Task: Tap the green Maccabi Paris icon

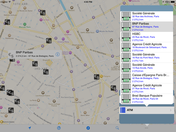Action: (x=25, y=24)
